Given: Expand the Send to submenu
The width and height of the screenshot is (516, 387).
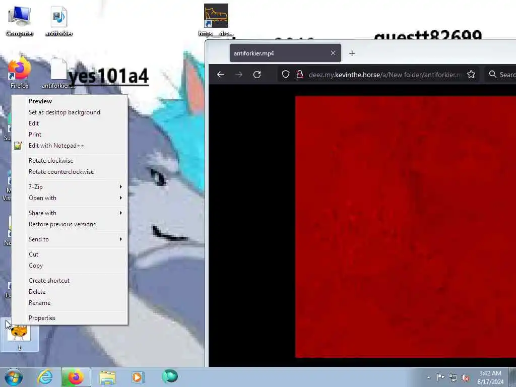Looking at the screenshot, I should click(x=70, y=239).
